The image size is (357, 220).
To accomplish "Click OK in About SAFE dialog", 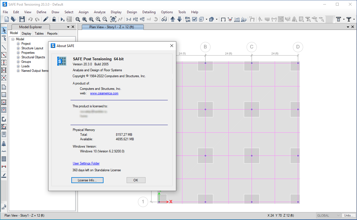I will 136,180.
